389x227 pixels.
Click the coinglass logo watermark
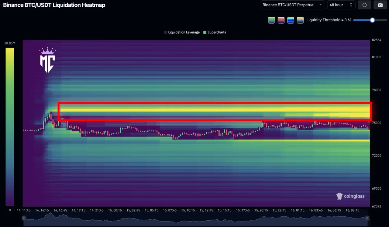tap(350, 196)
